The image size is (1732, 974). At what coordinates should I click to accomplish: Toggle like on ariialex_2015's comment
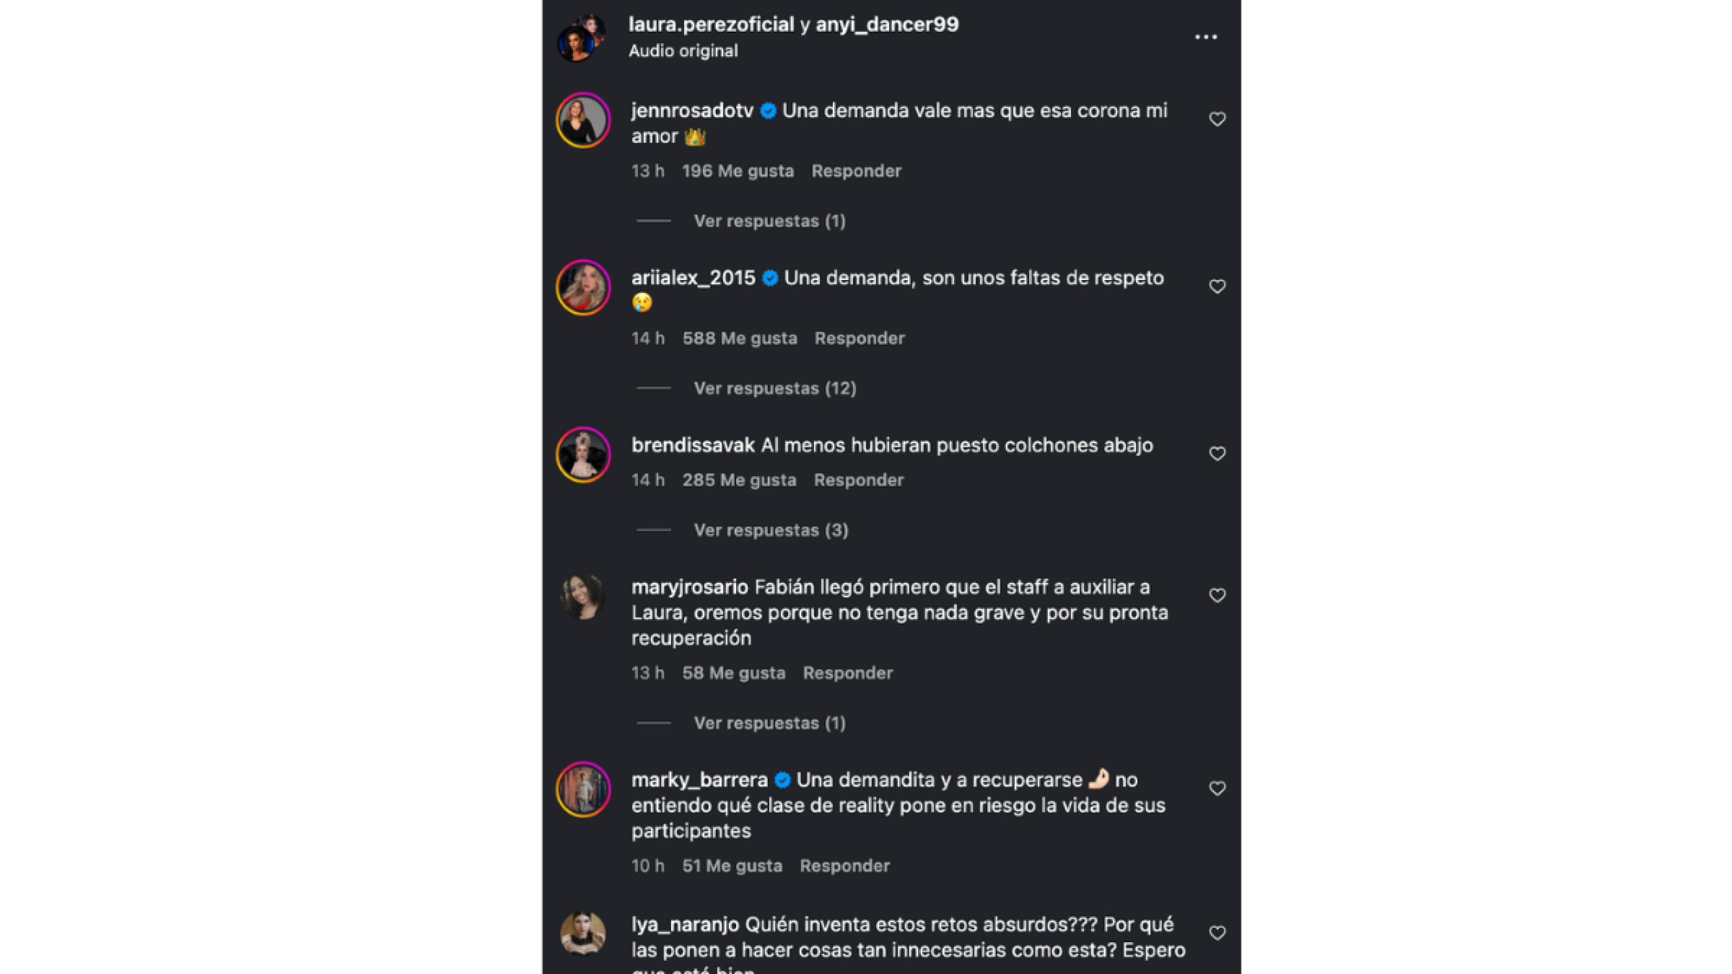[1217, 286]
